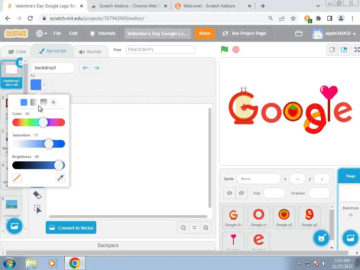This screenshot has height=270, width=360.
Task: Switch to large stage layout
Action: coord(344,50)
